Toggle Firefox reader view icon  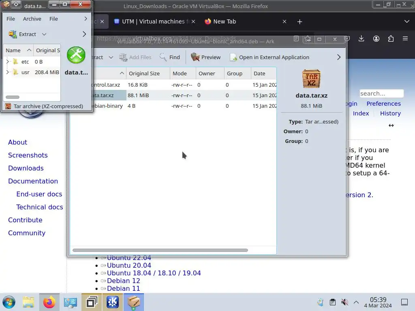[296, 38]
